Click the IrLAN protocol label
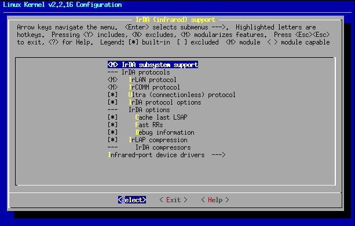 pos(152,80)
